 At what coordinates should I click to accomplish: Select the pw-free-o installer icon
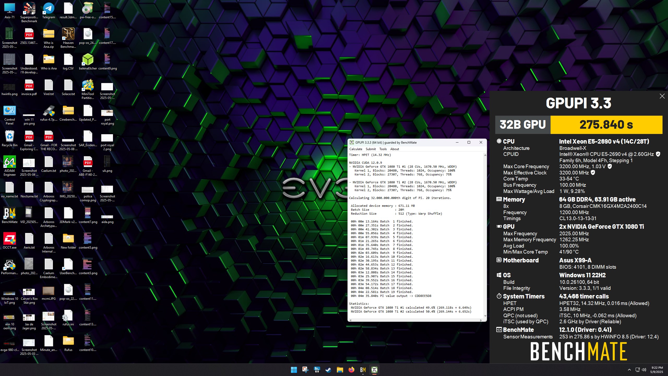88,11
